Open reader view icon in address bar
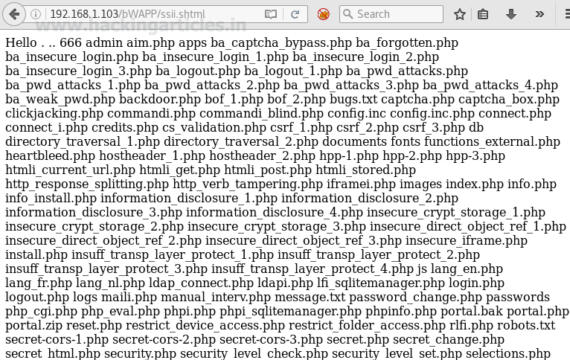Viewport: 570px width, 360px height. tap(271, 14)
